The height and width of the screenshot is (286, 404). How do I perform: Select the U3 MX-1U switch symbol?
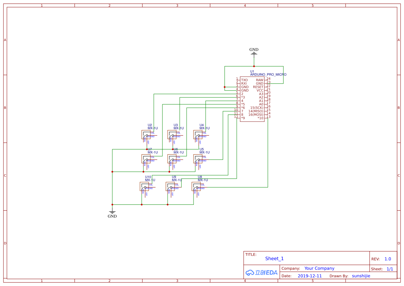(x=172, y=135)
